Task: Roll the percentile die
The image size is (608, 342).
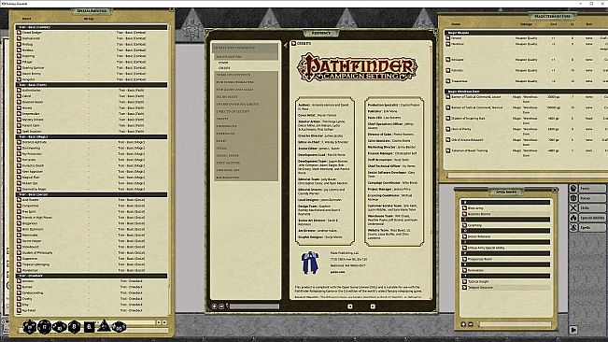Action: 119,327
